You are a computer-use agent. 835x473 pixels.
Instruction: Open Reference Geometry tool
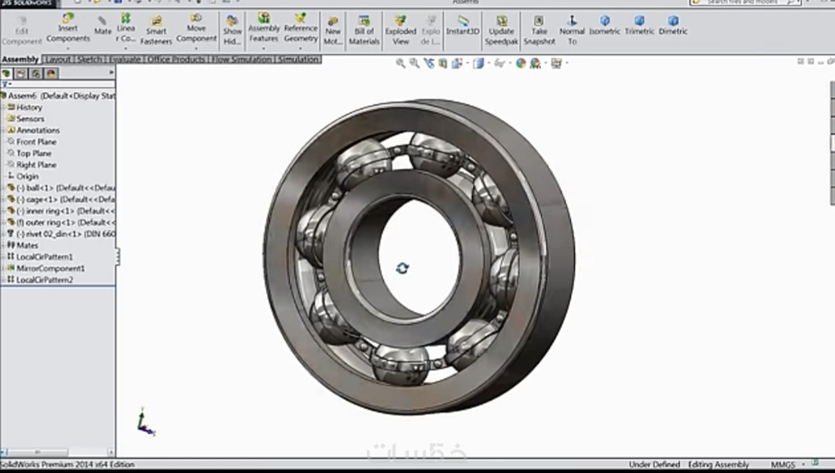300,30
